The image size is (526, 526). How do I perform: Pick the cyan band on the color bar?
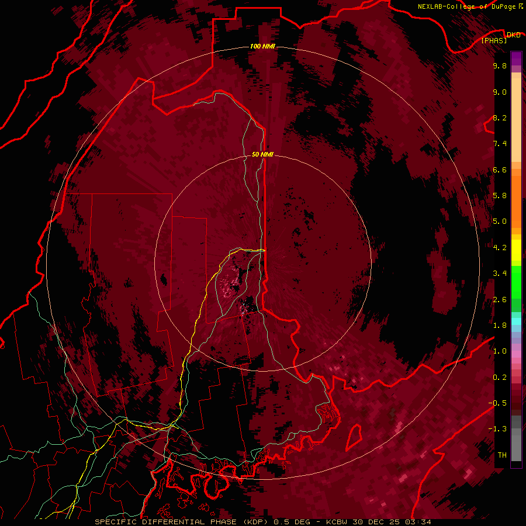point(516,321)
